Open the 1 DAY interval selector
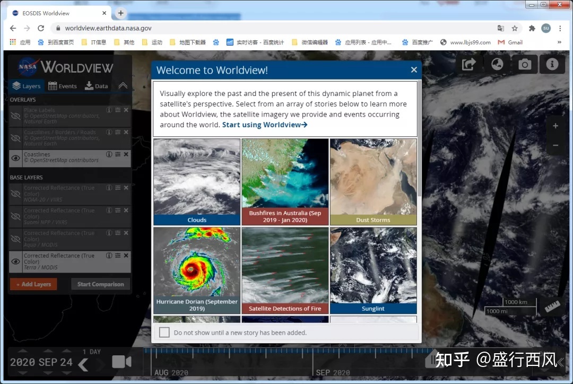Image resolution: width=573 pixels, height=384 pixels. click(x=91, y=352)
